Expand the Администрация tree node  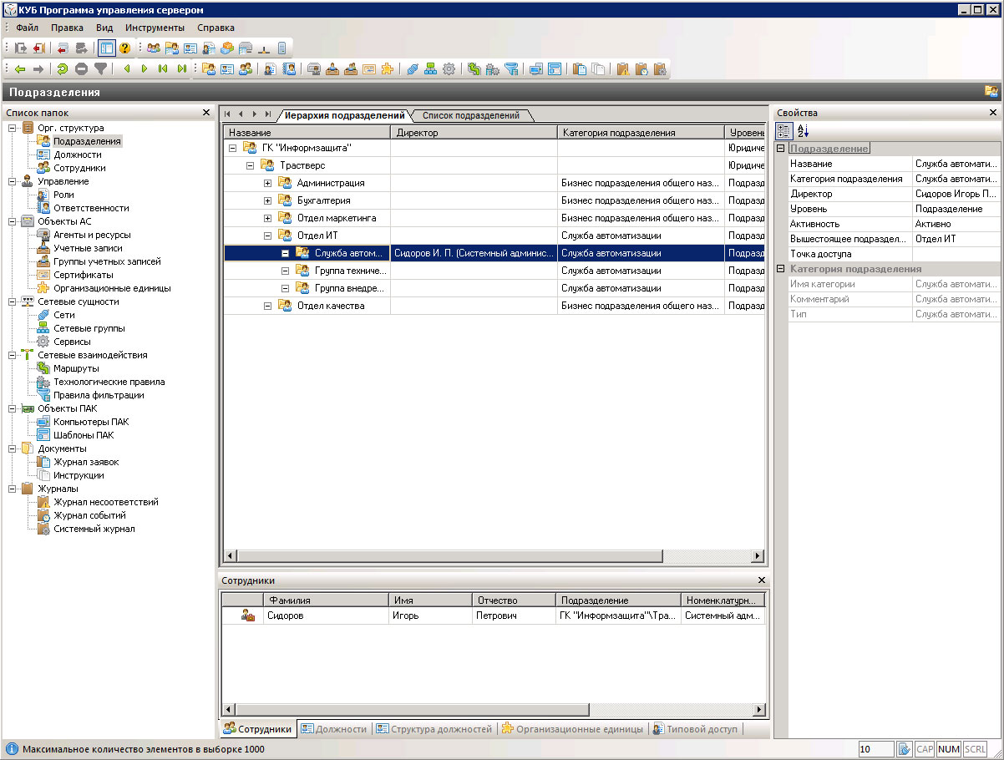[267, 183]
